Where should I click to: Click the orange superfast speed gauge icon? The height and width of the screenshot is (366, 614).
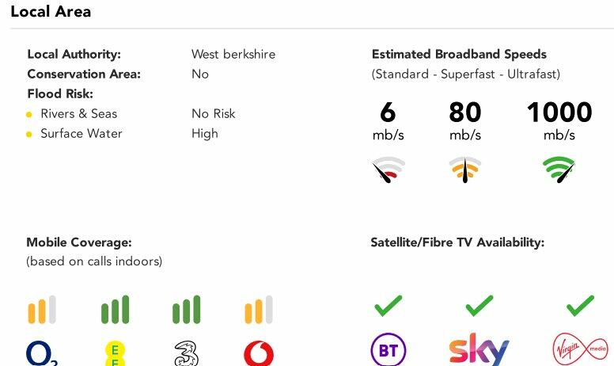click(465, 170)
